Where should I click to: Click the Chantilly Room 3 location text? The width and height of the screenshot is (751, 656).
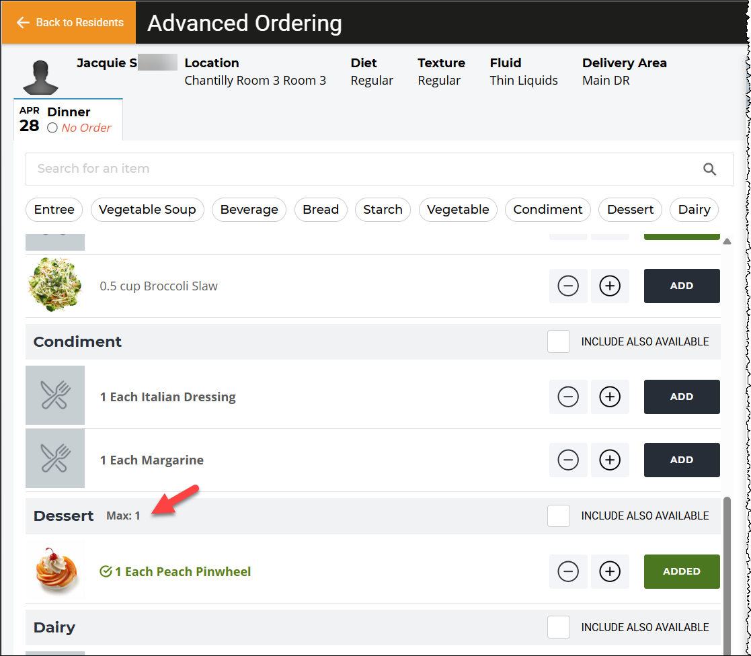click(x=255, y=81)
